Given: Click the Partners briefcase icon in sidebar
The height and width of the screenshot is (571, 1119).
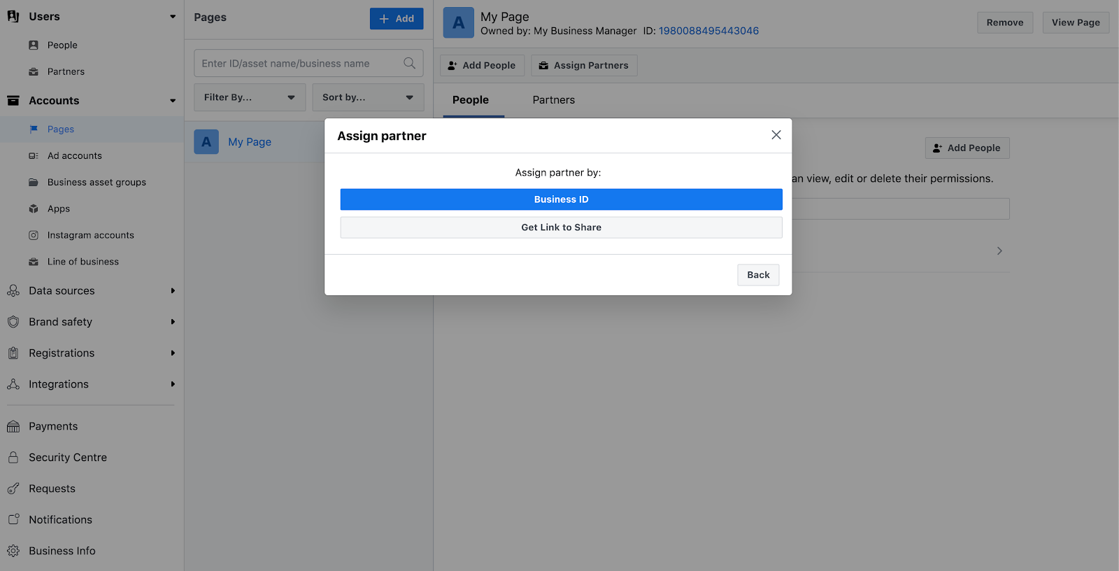Looking at the screenshot, I should (x=34, y=71).
